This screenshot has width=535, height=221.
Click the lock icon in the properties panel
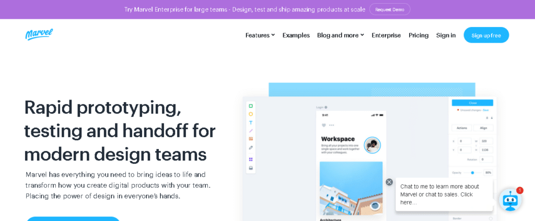tap(492, 118)
